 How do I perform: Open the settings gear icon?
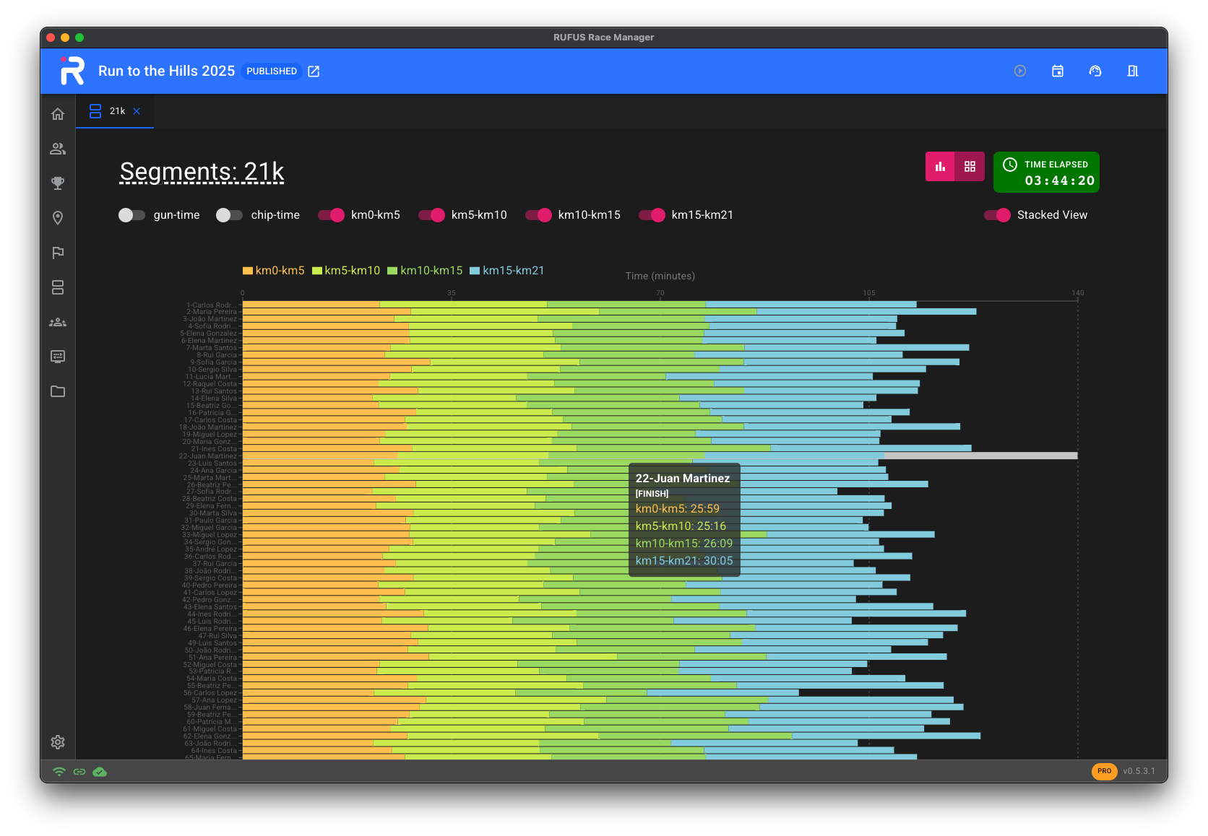[58, 742]
